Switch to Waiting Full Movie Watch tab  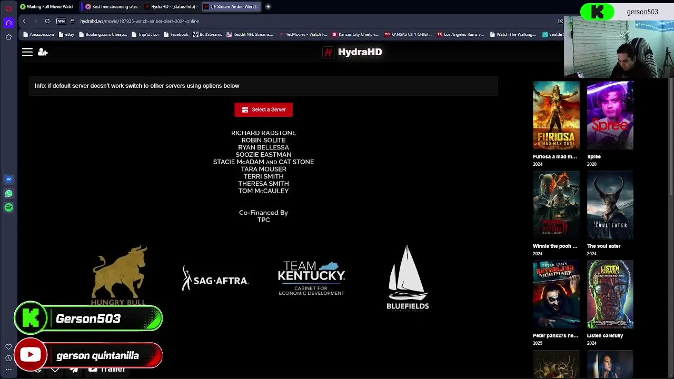point(48,7)
